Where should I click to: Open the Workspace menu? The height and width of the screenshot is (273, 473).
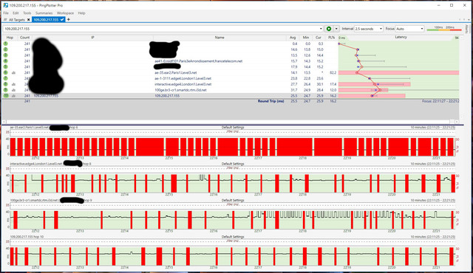66,13
